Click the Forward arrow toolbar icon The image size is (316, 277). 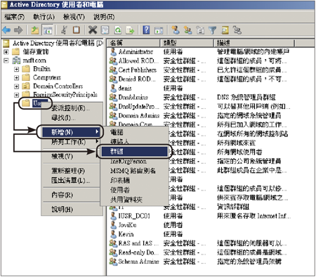18,30
